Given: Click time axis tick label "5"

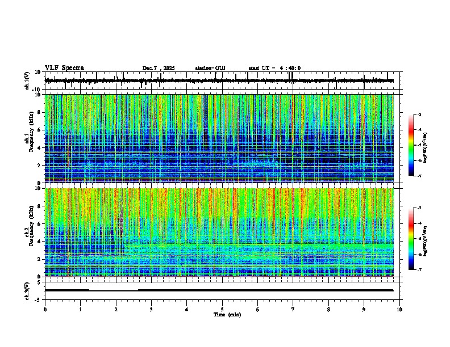Looking at the screenshot, I should (x=222, y=310).
